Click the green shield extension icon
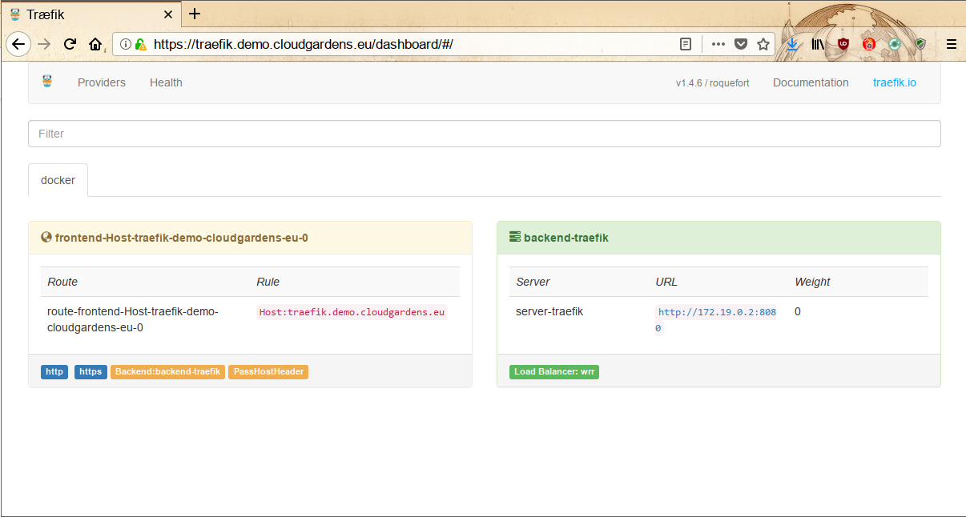The width and height of the screenshot is (966, 517). [920, 45]
